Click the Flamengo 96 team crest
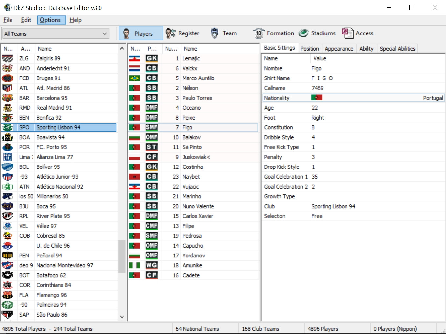This screenshot has width=446, height=334. (8, 295)
